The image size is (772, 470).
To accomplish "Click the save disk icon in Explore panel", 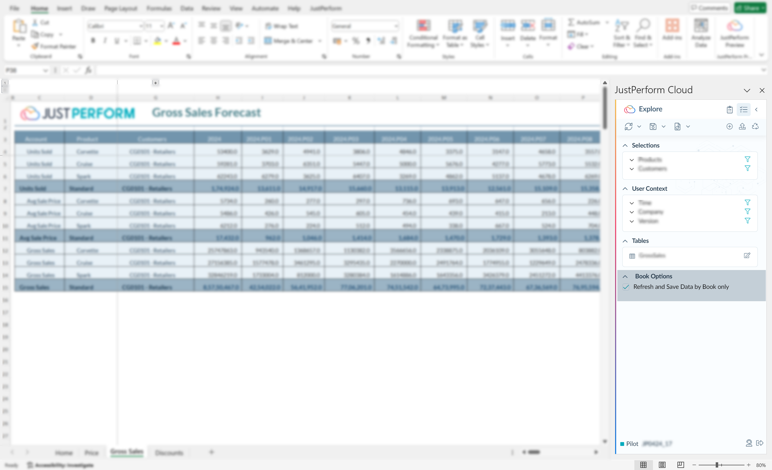I will click(653, 126).
